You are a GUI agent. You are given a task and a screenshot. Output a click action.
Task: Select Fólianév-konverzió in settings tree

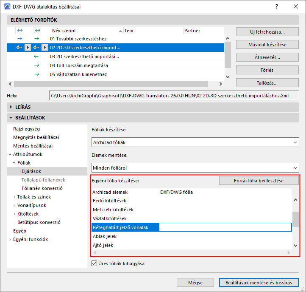point(42,188)
